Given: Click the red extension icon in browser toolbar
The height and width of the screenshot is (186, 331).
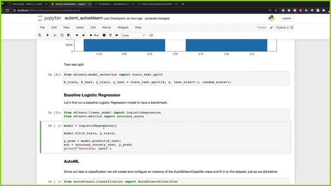Looking at the screenshot, I should (300, 10).
